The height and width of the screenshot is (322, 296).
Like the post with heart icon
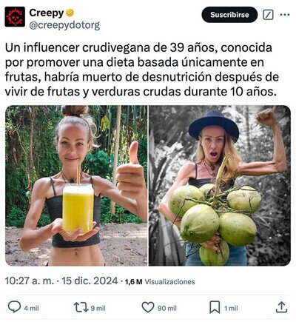(x=148, y=307)
